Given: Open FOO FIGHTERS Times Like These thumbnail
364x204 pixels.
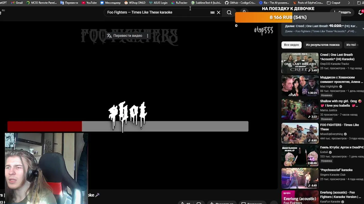Looking at the screenshot, I should pyautogui.click(x=300, y=133).
